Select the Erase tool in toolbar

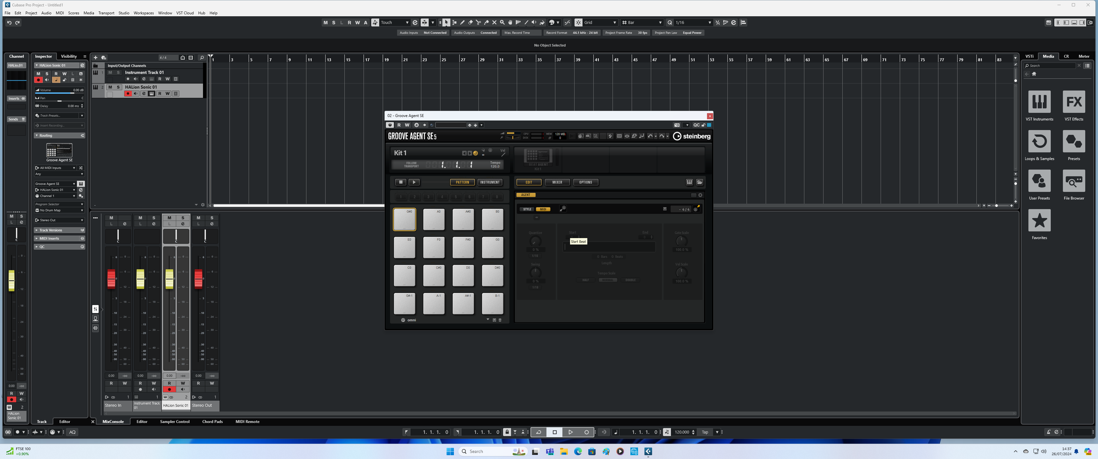(x=470, y=23)
